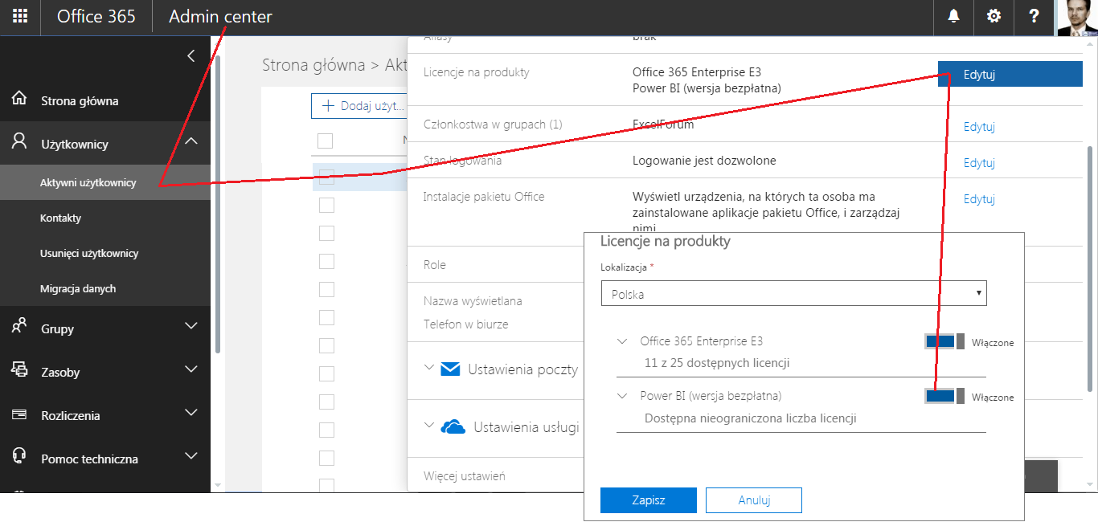Expand Office 365 Enterprise E3 license details
This screenshot has width=1098, height=522.
tap(622, 341)
